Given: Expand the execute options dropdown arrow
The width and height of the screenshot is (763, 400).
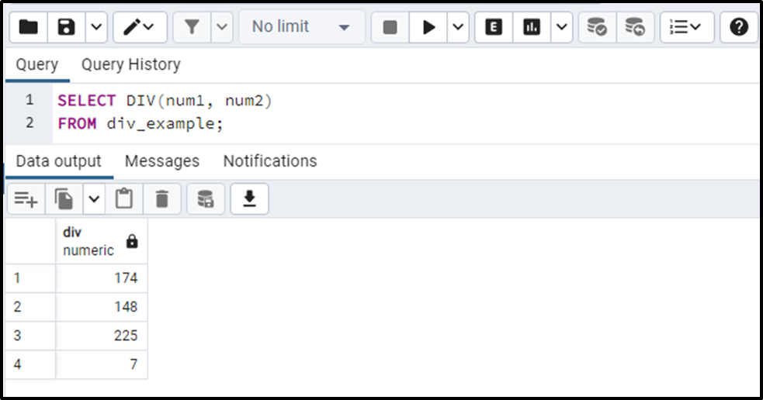Looking at the screenshot, I should tap(458, 27).
